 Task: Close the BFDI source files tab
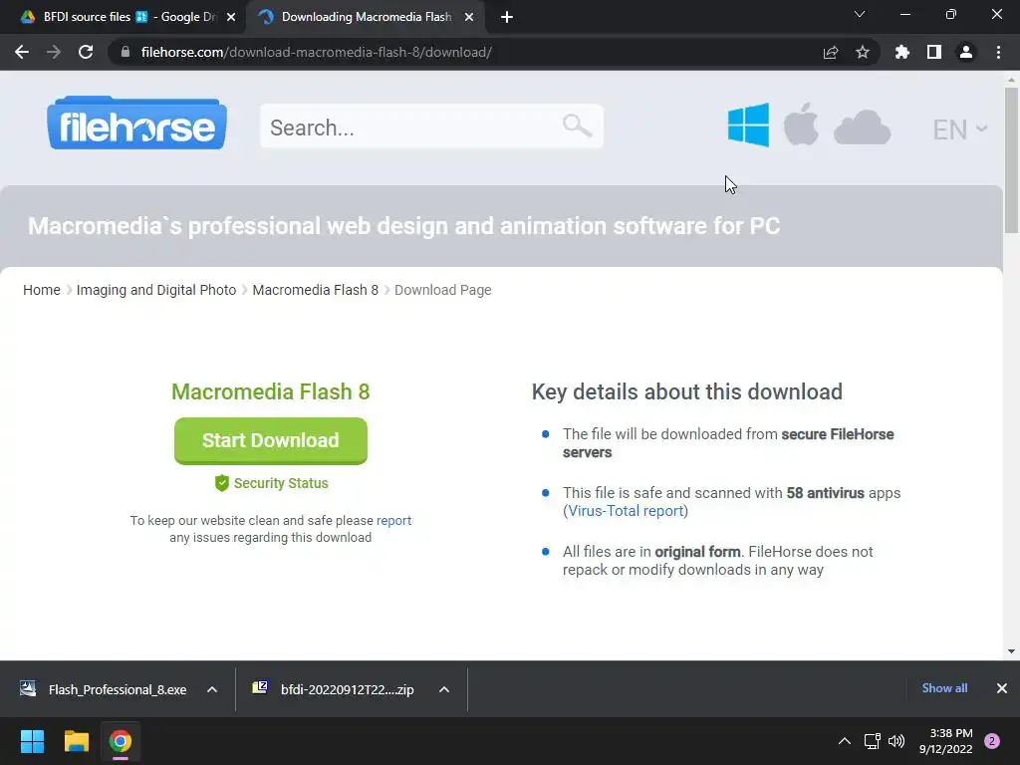coord(231,17)
